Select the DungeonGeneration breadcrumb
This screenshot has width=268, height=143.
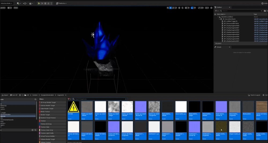47,95
